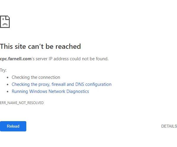Select the ERR_NAME_NOT_RESOLVED error code text
Image resolution: width=177 pixels, height=147 pixels.
(22, 103)
